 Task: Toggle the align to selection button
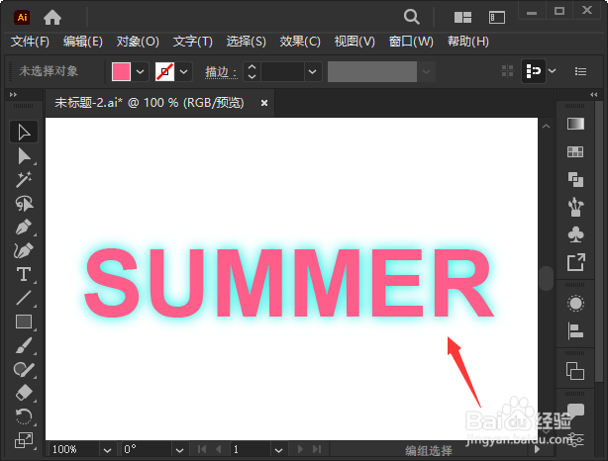pyautogui.click(x=534, y=71)
